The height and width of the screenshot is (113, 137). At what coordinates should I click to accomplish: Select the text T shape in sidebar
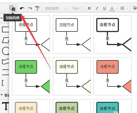[x=5, y=106]
